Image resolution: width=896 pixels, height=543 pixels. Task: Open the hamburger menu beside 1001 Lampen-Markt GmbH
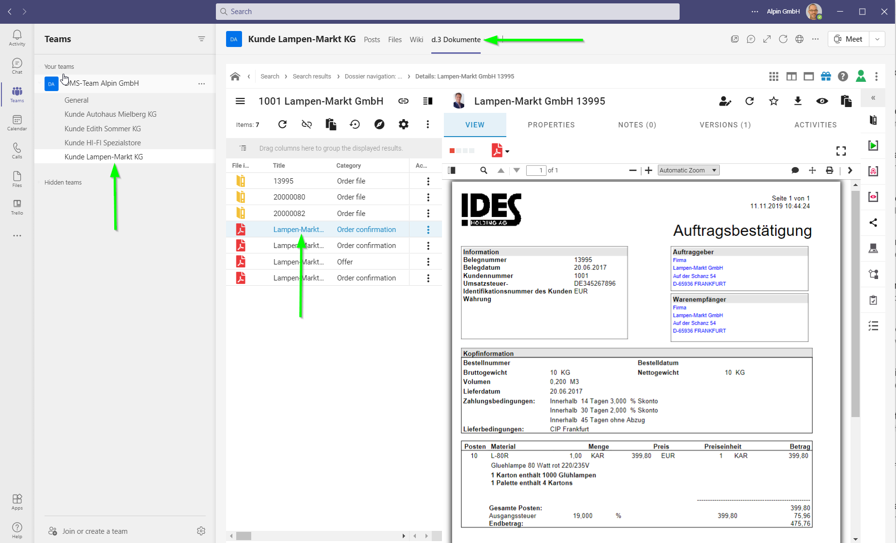(240, 101)
